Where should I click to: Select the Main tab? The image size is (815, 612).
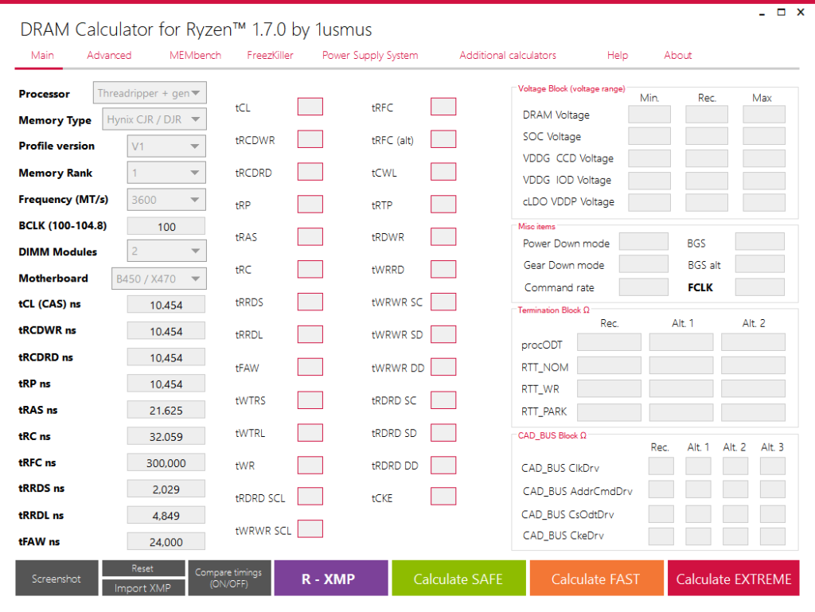click(42, 55)
